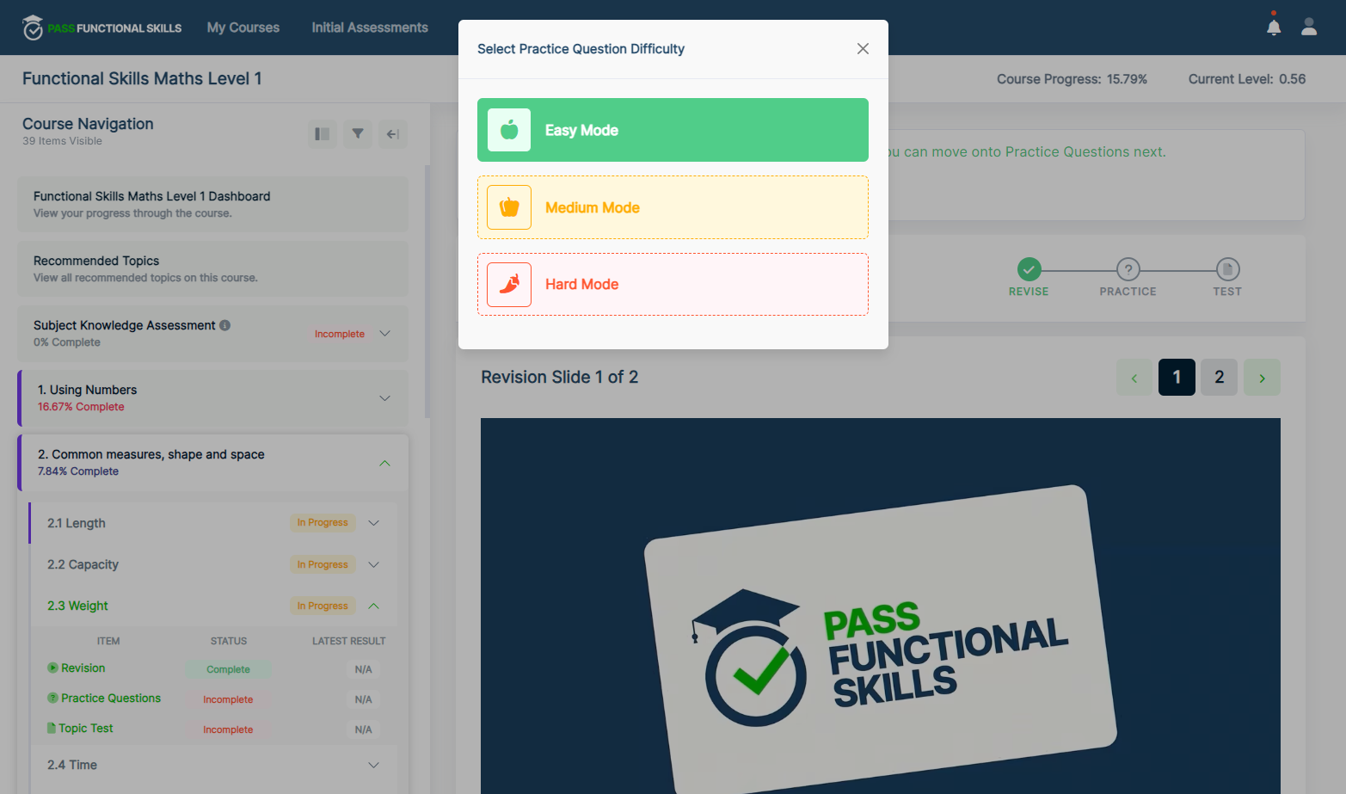Close the difficulty selection dialog

[x=863, y=49]
